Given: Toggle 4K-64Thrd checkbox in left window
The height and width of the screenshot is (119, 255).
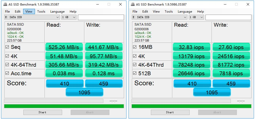Looking at the screenshot, I should [7, 65].
